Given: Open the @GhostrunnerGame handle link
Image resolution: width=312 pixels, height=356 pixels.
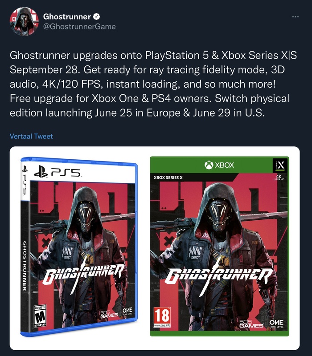Looking at the screenshot, I should click(x=79, y=27).
